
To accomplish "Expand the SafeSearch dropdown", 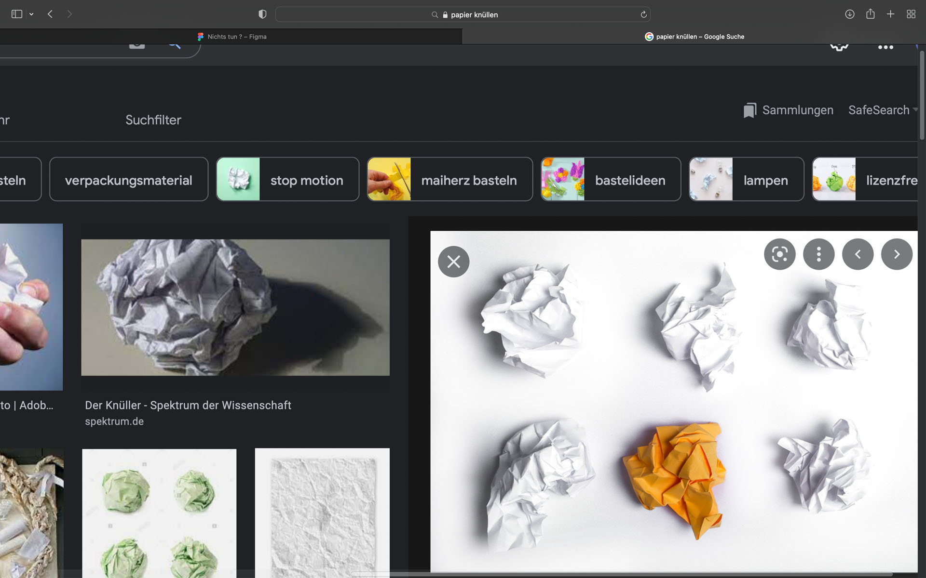I will point(883,110).
